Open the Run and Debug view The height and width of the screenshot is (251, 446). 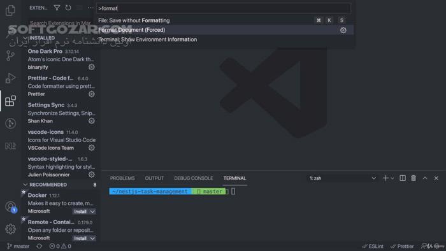click(x=11, y=78)
